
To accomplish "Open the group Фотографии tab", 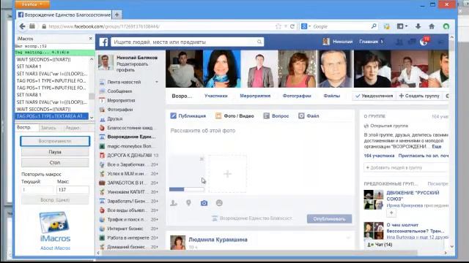I will (297, 96).
